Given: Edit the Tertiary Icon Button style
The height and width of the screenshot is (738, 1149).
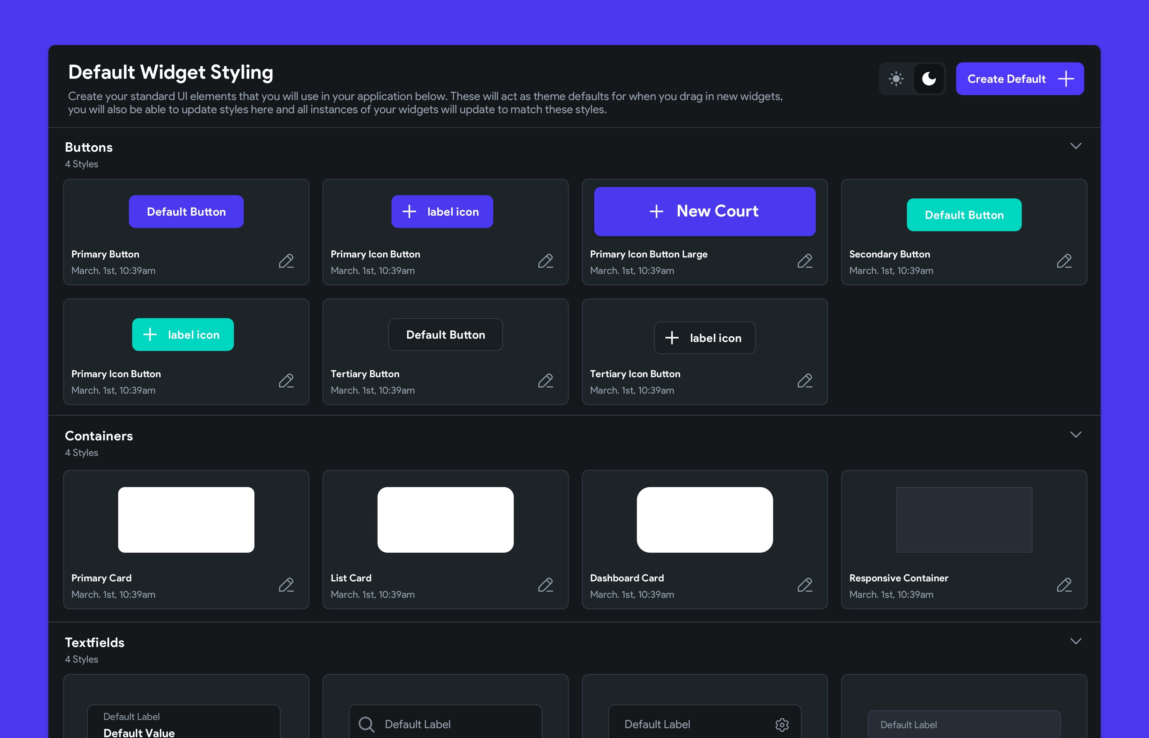Looking at the screenshot, I should point(805,381).
